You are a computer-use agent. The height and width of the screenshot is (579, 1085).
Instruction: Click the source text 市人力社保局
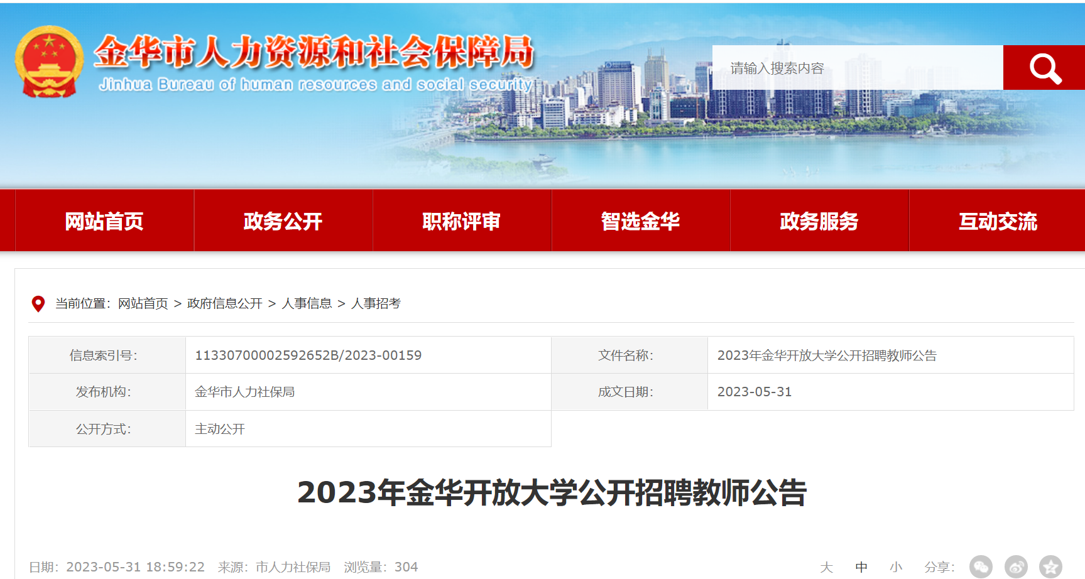pos(293,567)
